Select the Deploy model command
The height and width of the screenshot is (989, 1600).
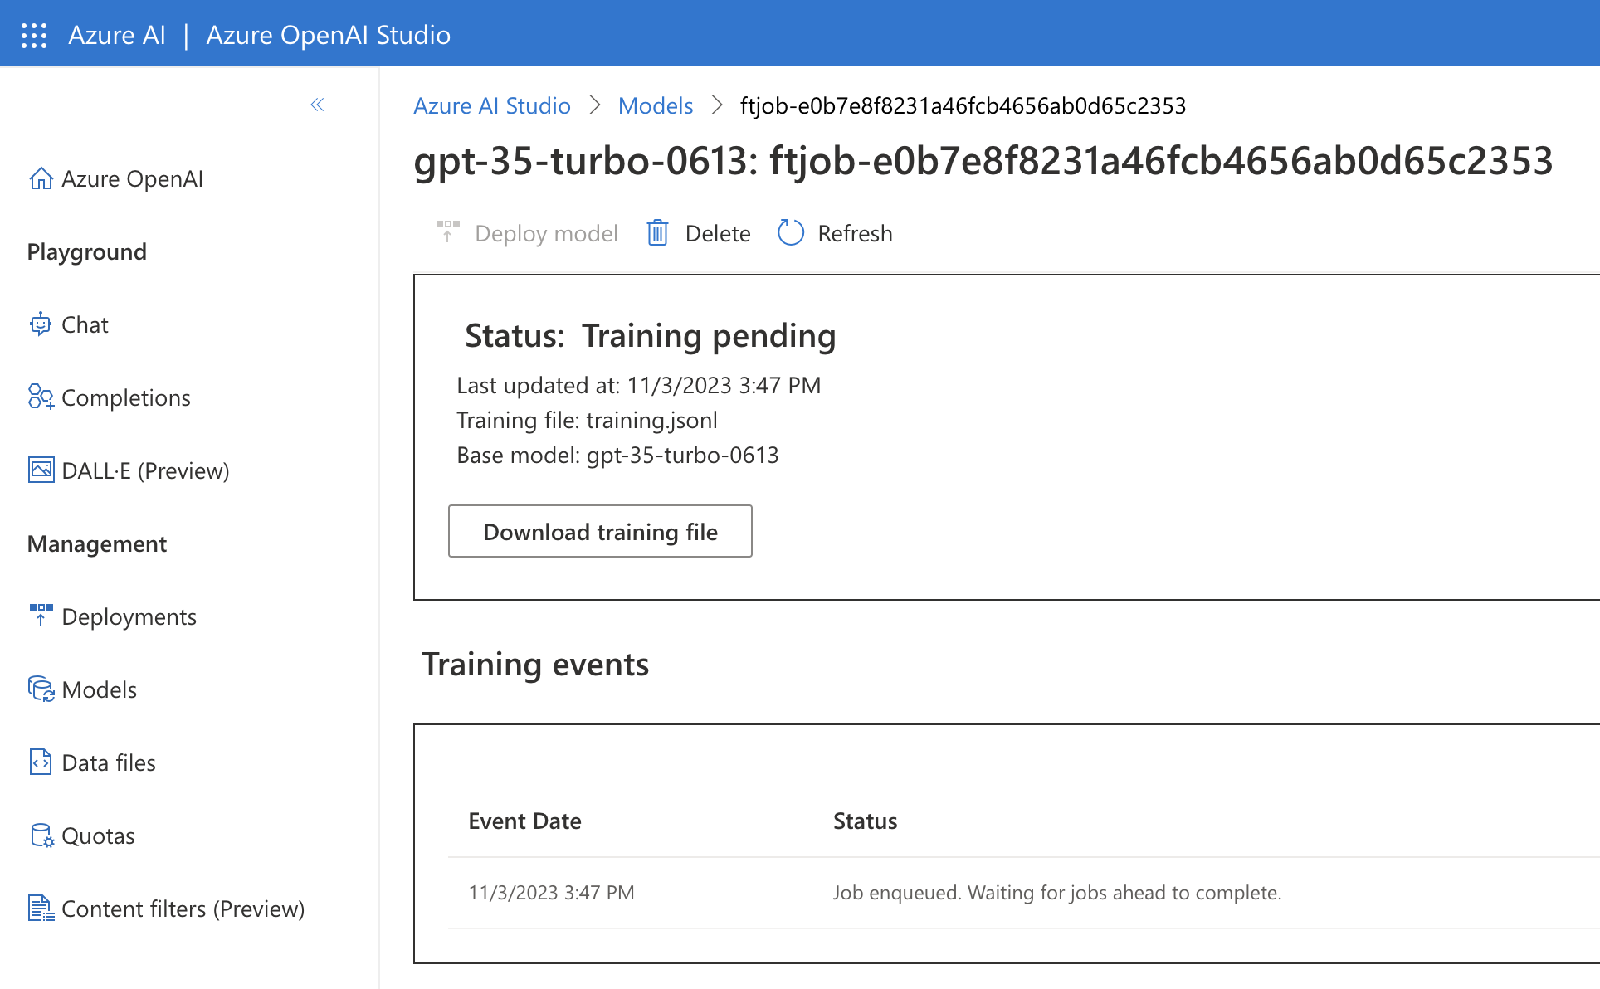[529, 233]
